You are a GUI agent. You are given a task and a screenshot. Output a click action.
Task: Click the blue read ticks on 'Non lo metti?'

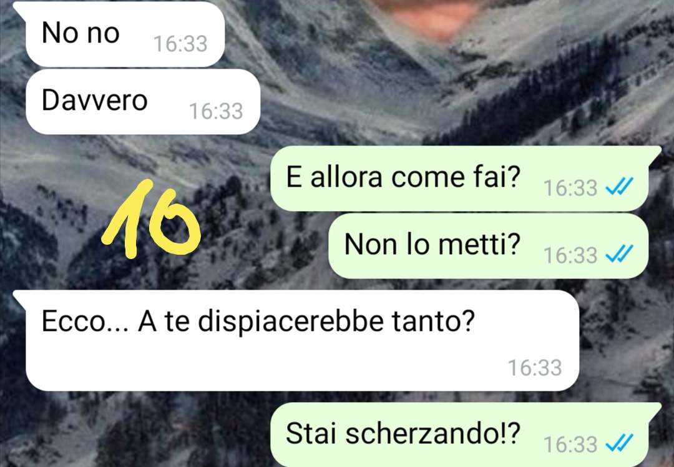(619, 254)
